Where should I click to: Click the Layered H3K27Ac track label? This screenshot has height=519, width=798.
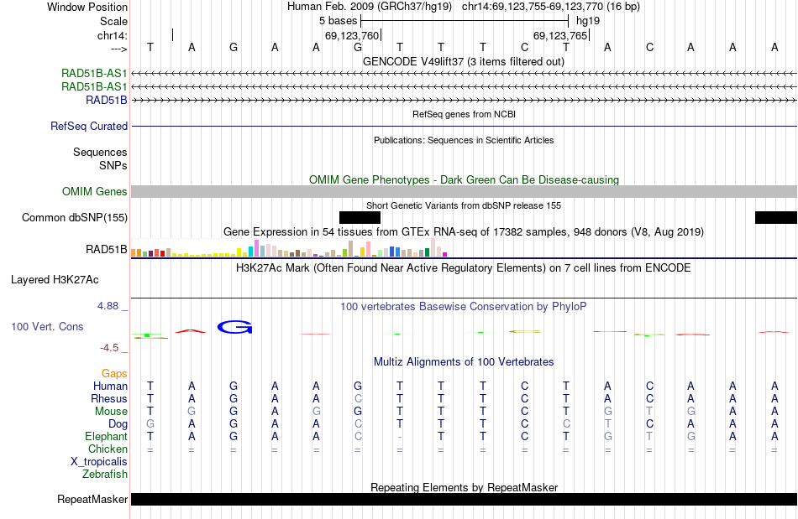(x=55, y=279)
